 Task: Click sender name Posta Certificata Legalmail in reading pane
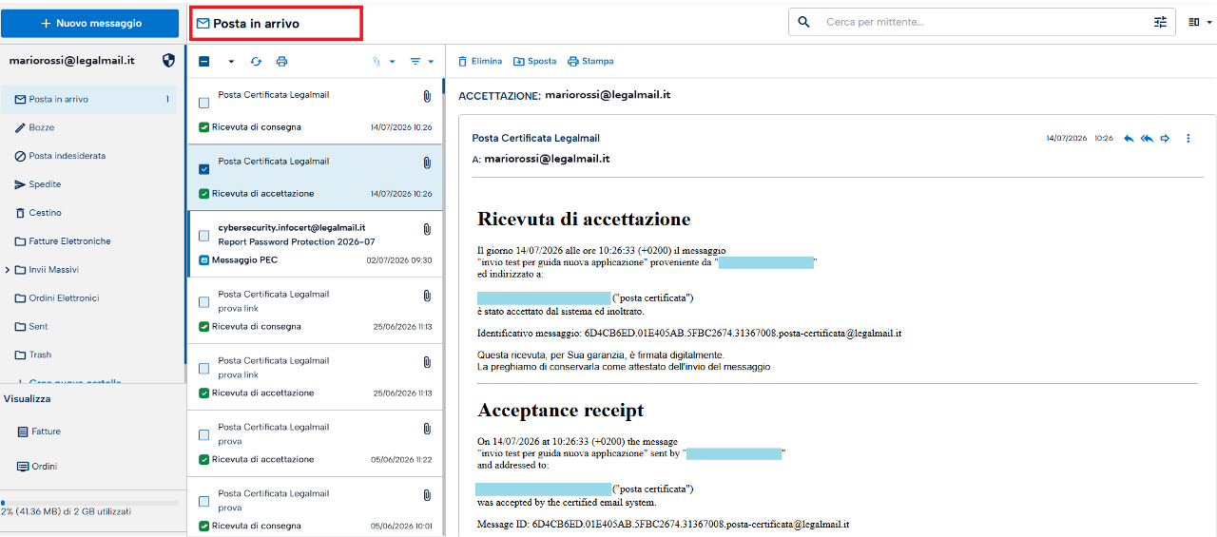tap(535, 139)
